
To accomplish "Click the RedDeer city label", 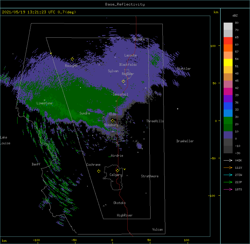I will point(128,74).
